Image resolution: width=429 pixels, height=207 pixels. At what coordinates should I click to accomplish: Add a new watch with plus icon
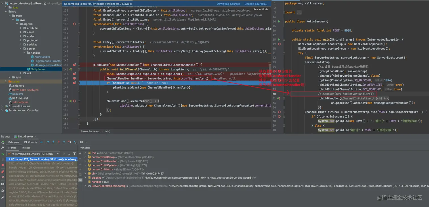[80, 153]
